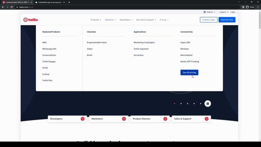Select the third carousel dot

[188, 104]
